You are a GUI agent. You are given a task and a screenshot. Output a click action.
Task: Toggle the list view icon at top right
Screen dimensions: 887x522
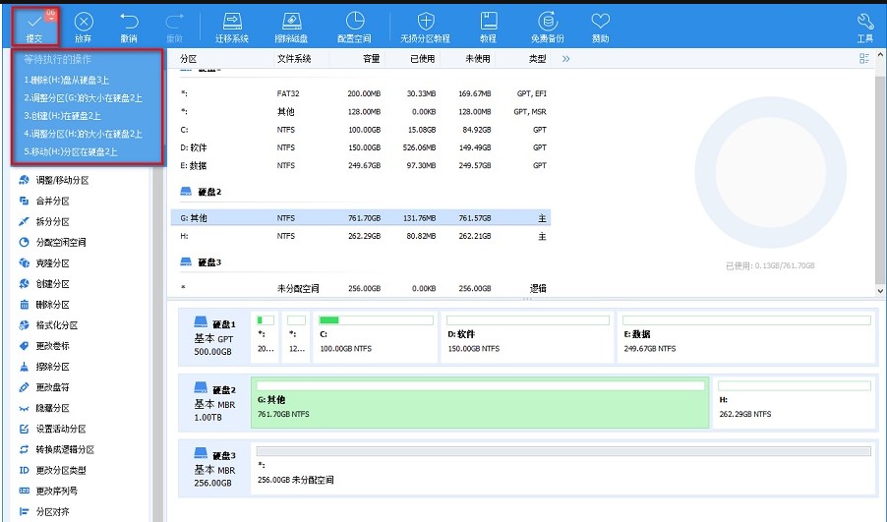[864, 59]
